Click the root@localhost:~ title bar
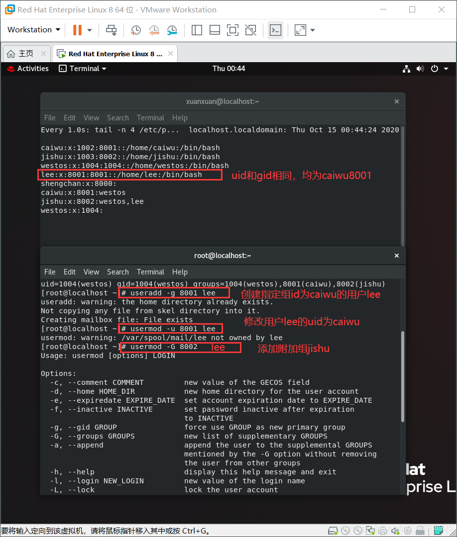The height and width of the screenshot is (537, 457). (x=223, y=256)
